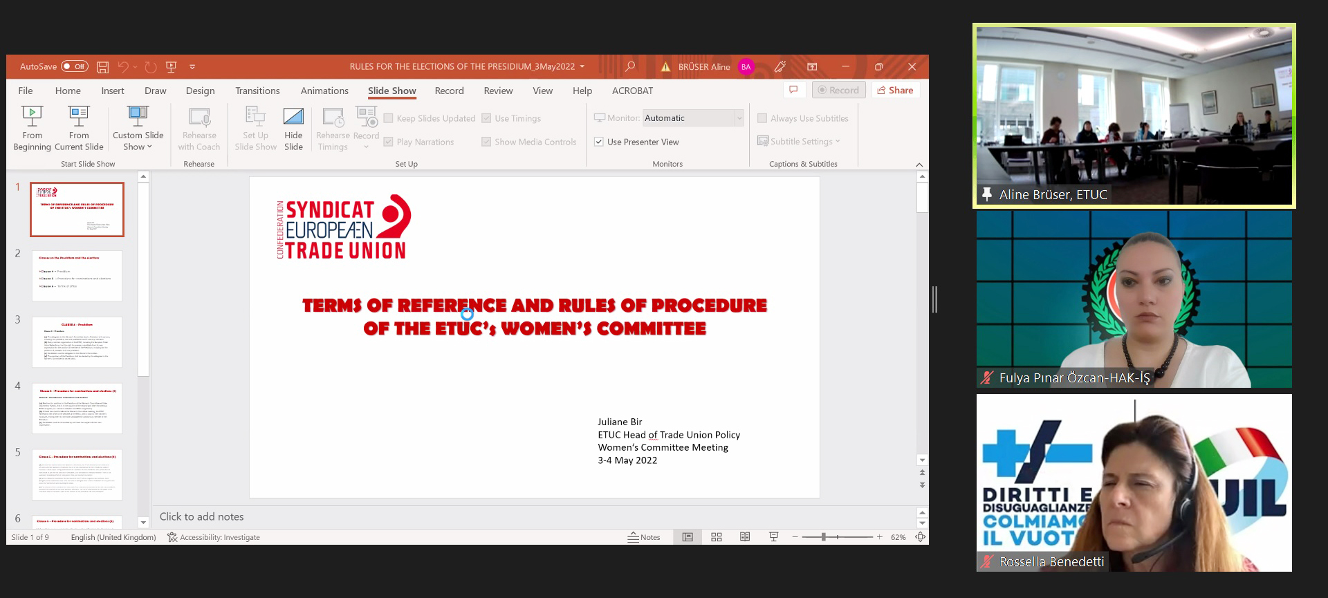
Task: Open Set Up Slide Show
Action: (255, 129)
